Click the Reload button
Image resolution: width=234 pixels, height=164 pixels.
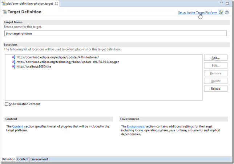click(x=215, y=89)
